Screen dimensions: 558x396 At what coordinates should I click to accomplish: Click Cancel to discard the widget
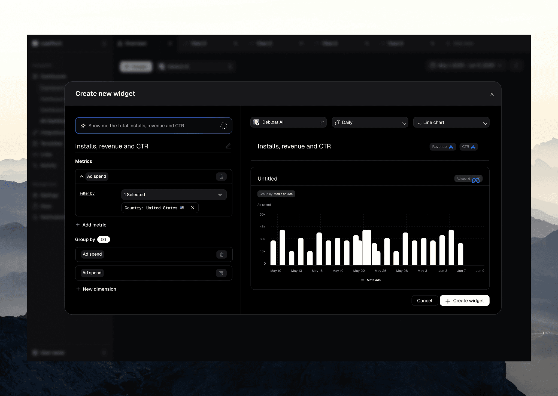coord(424,301)
